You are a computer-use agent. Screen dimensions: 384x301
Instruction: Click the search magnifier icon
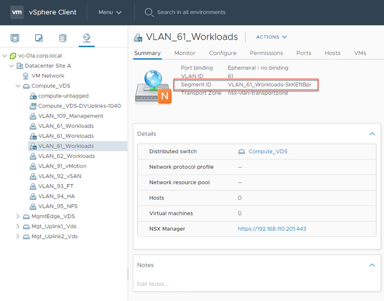[x=149, y=12]
